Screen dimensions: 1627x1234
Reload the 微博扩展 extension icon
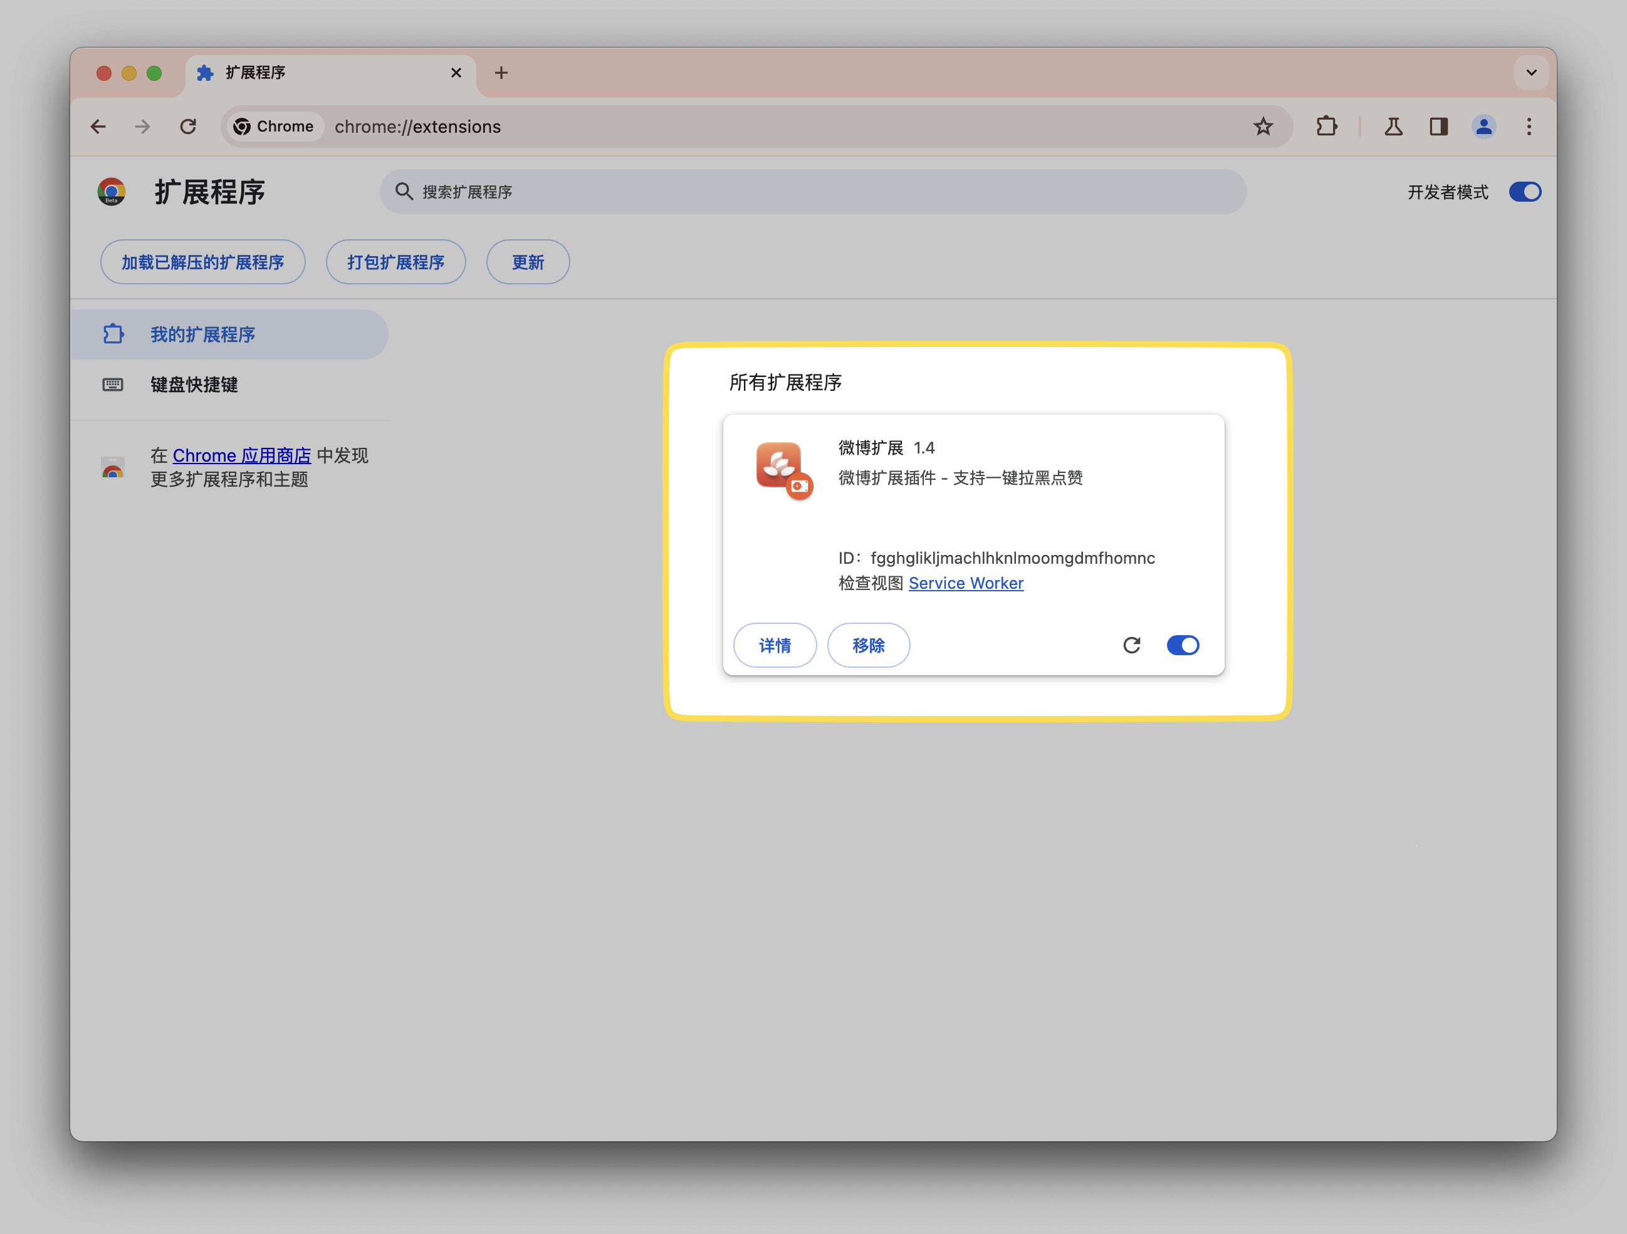pyautogui.click(x=1131, y=645)
